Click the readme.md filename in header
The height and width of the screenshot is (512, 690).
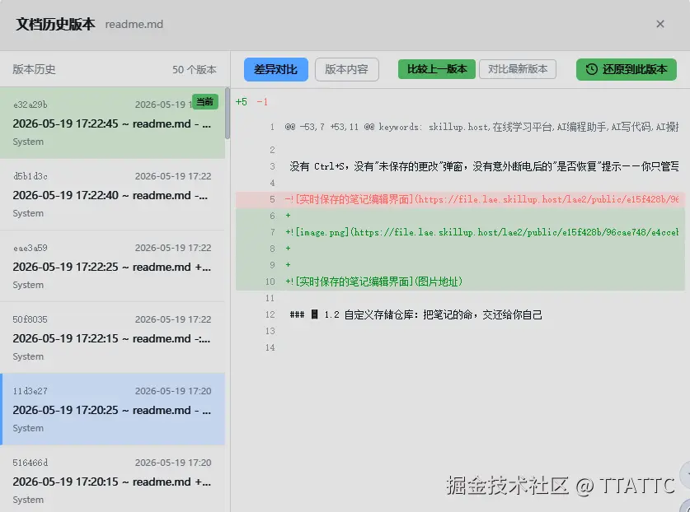(x=134, y=24)
